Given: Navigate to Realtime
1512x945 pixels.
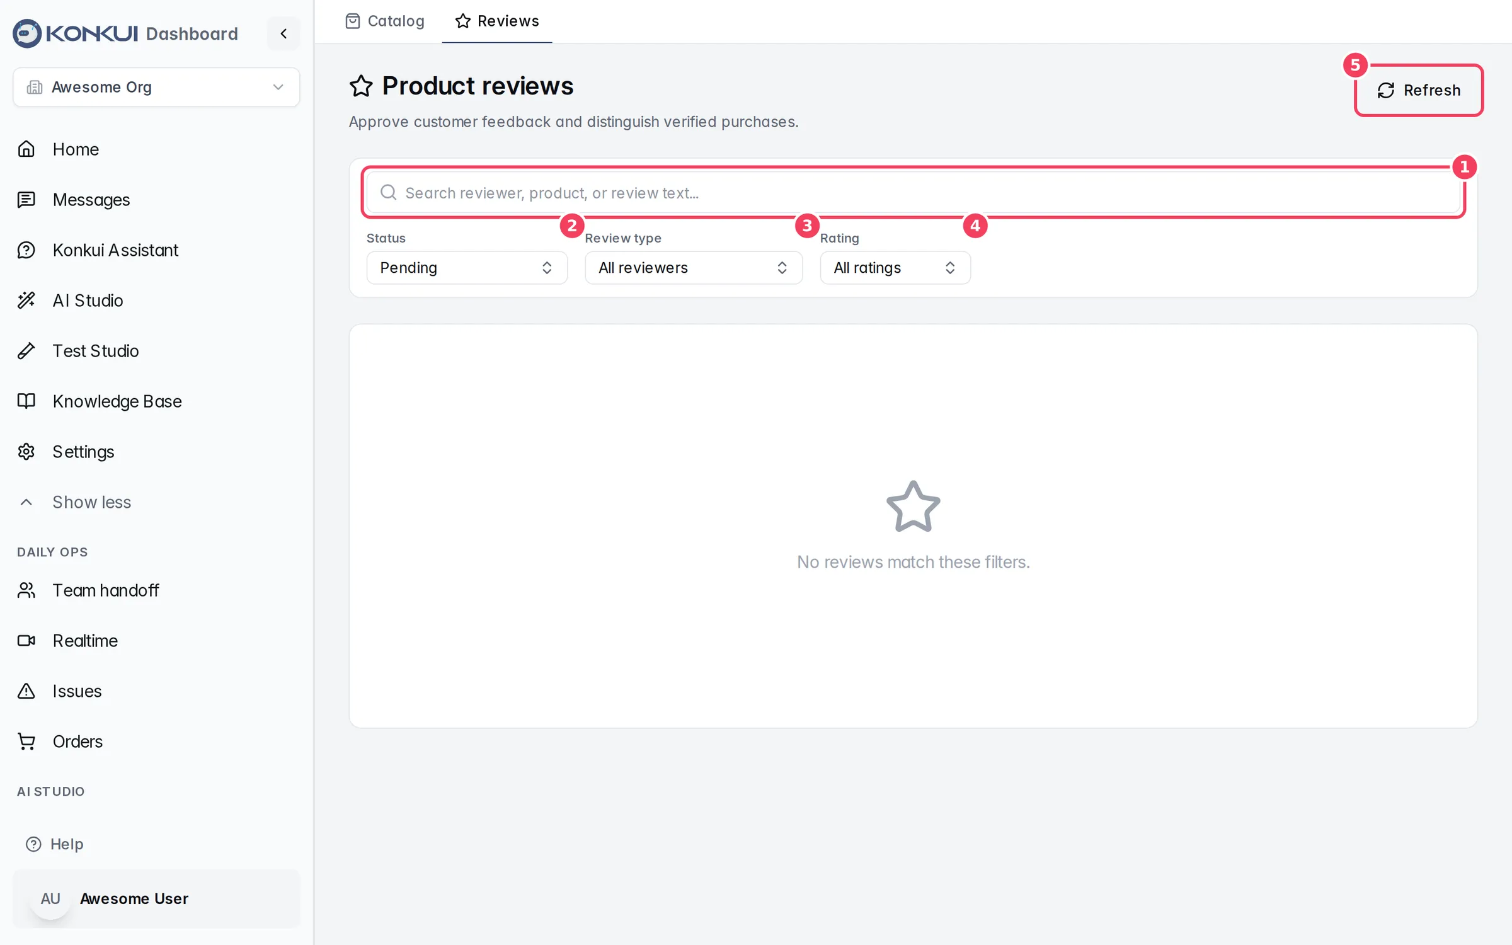Looking at the screenshot, I should click(85, 641).
